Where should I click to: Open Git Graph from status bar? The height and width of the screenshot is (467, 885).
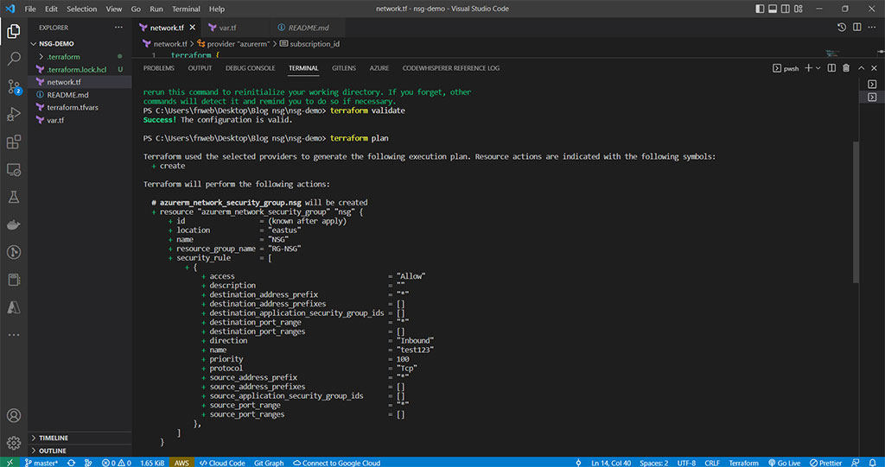(269, 463)
